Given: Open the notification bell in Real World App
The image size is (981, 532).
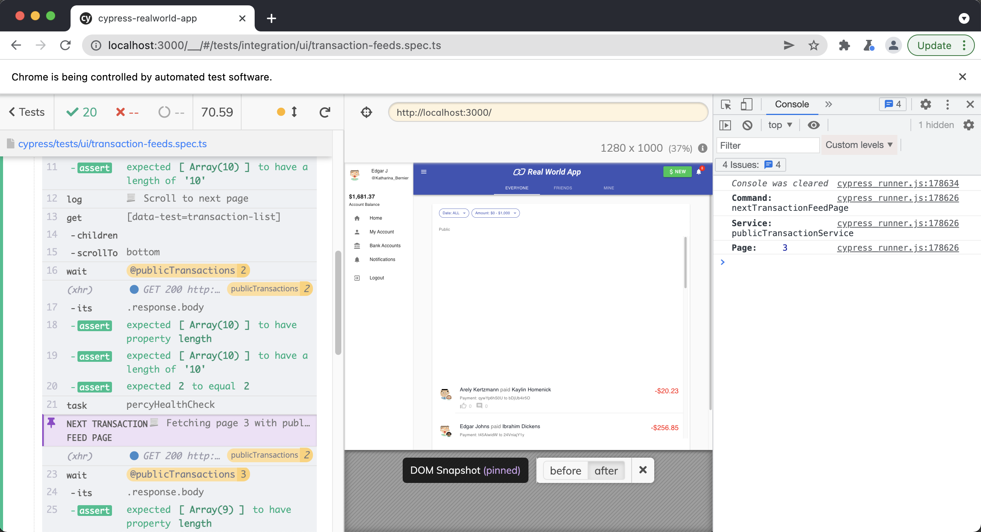Looking at the screenshot, I should click(x=698, y=172).
